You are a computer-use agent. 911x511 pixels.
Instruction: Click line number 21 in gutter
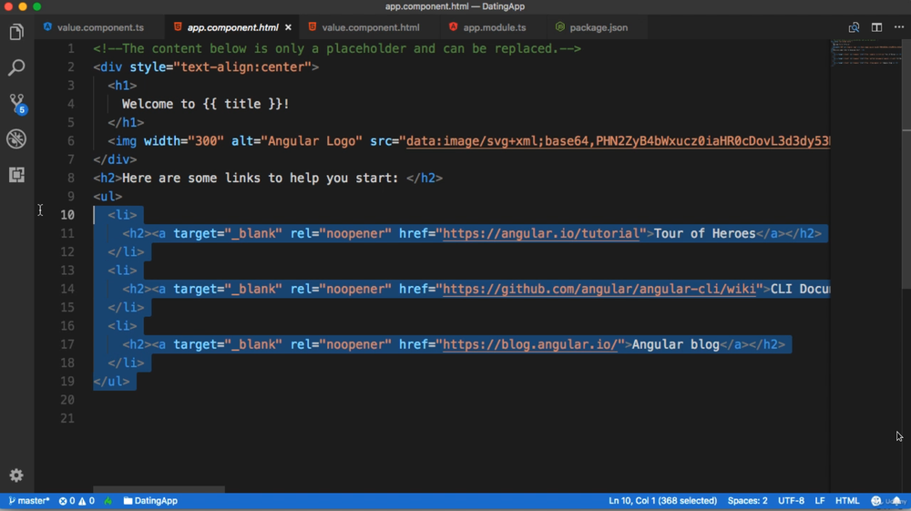(x=67, y=418)
